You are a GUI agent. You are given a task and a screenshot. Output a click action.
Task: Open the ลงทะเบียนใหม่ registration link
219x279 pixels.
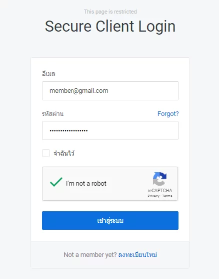pos(137,255)
